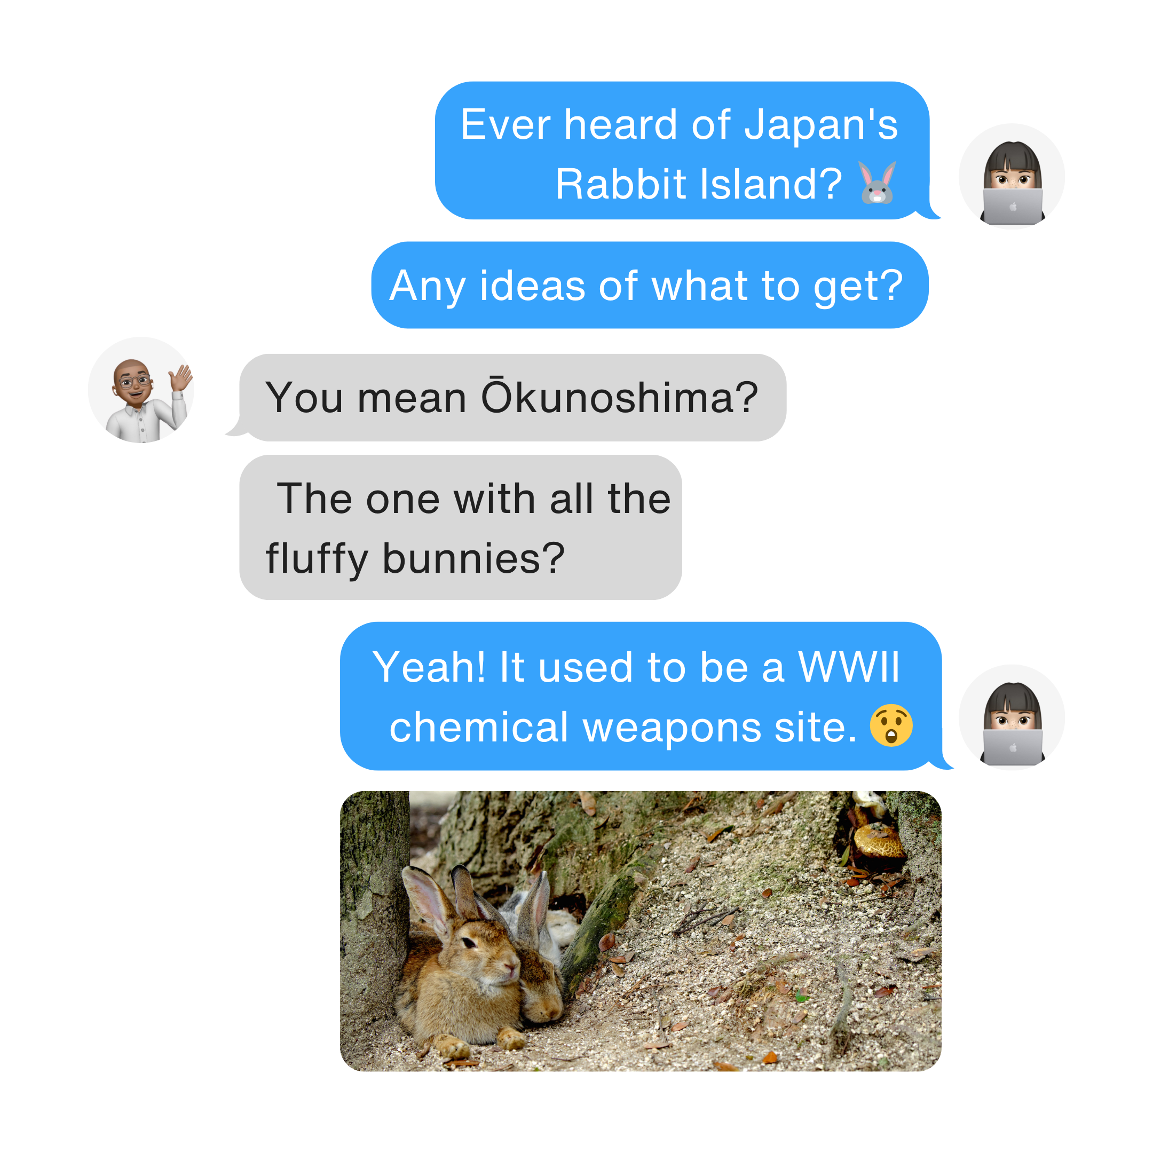This screenshot has width=1153, height=1153.
Task: Click the 'You mean Ōkunoshima?' gray bubble
Action: tap(512, 398)
